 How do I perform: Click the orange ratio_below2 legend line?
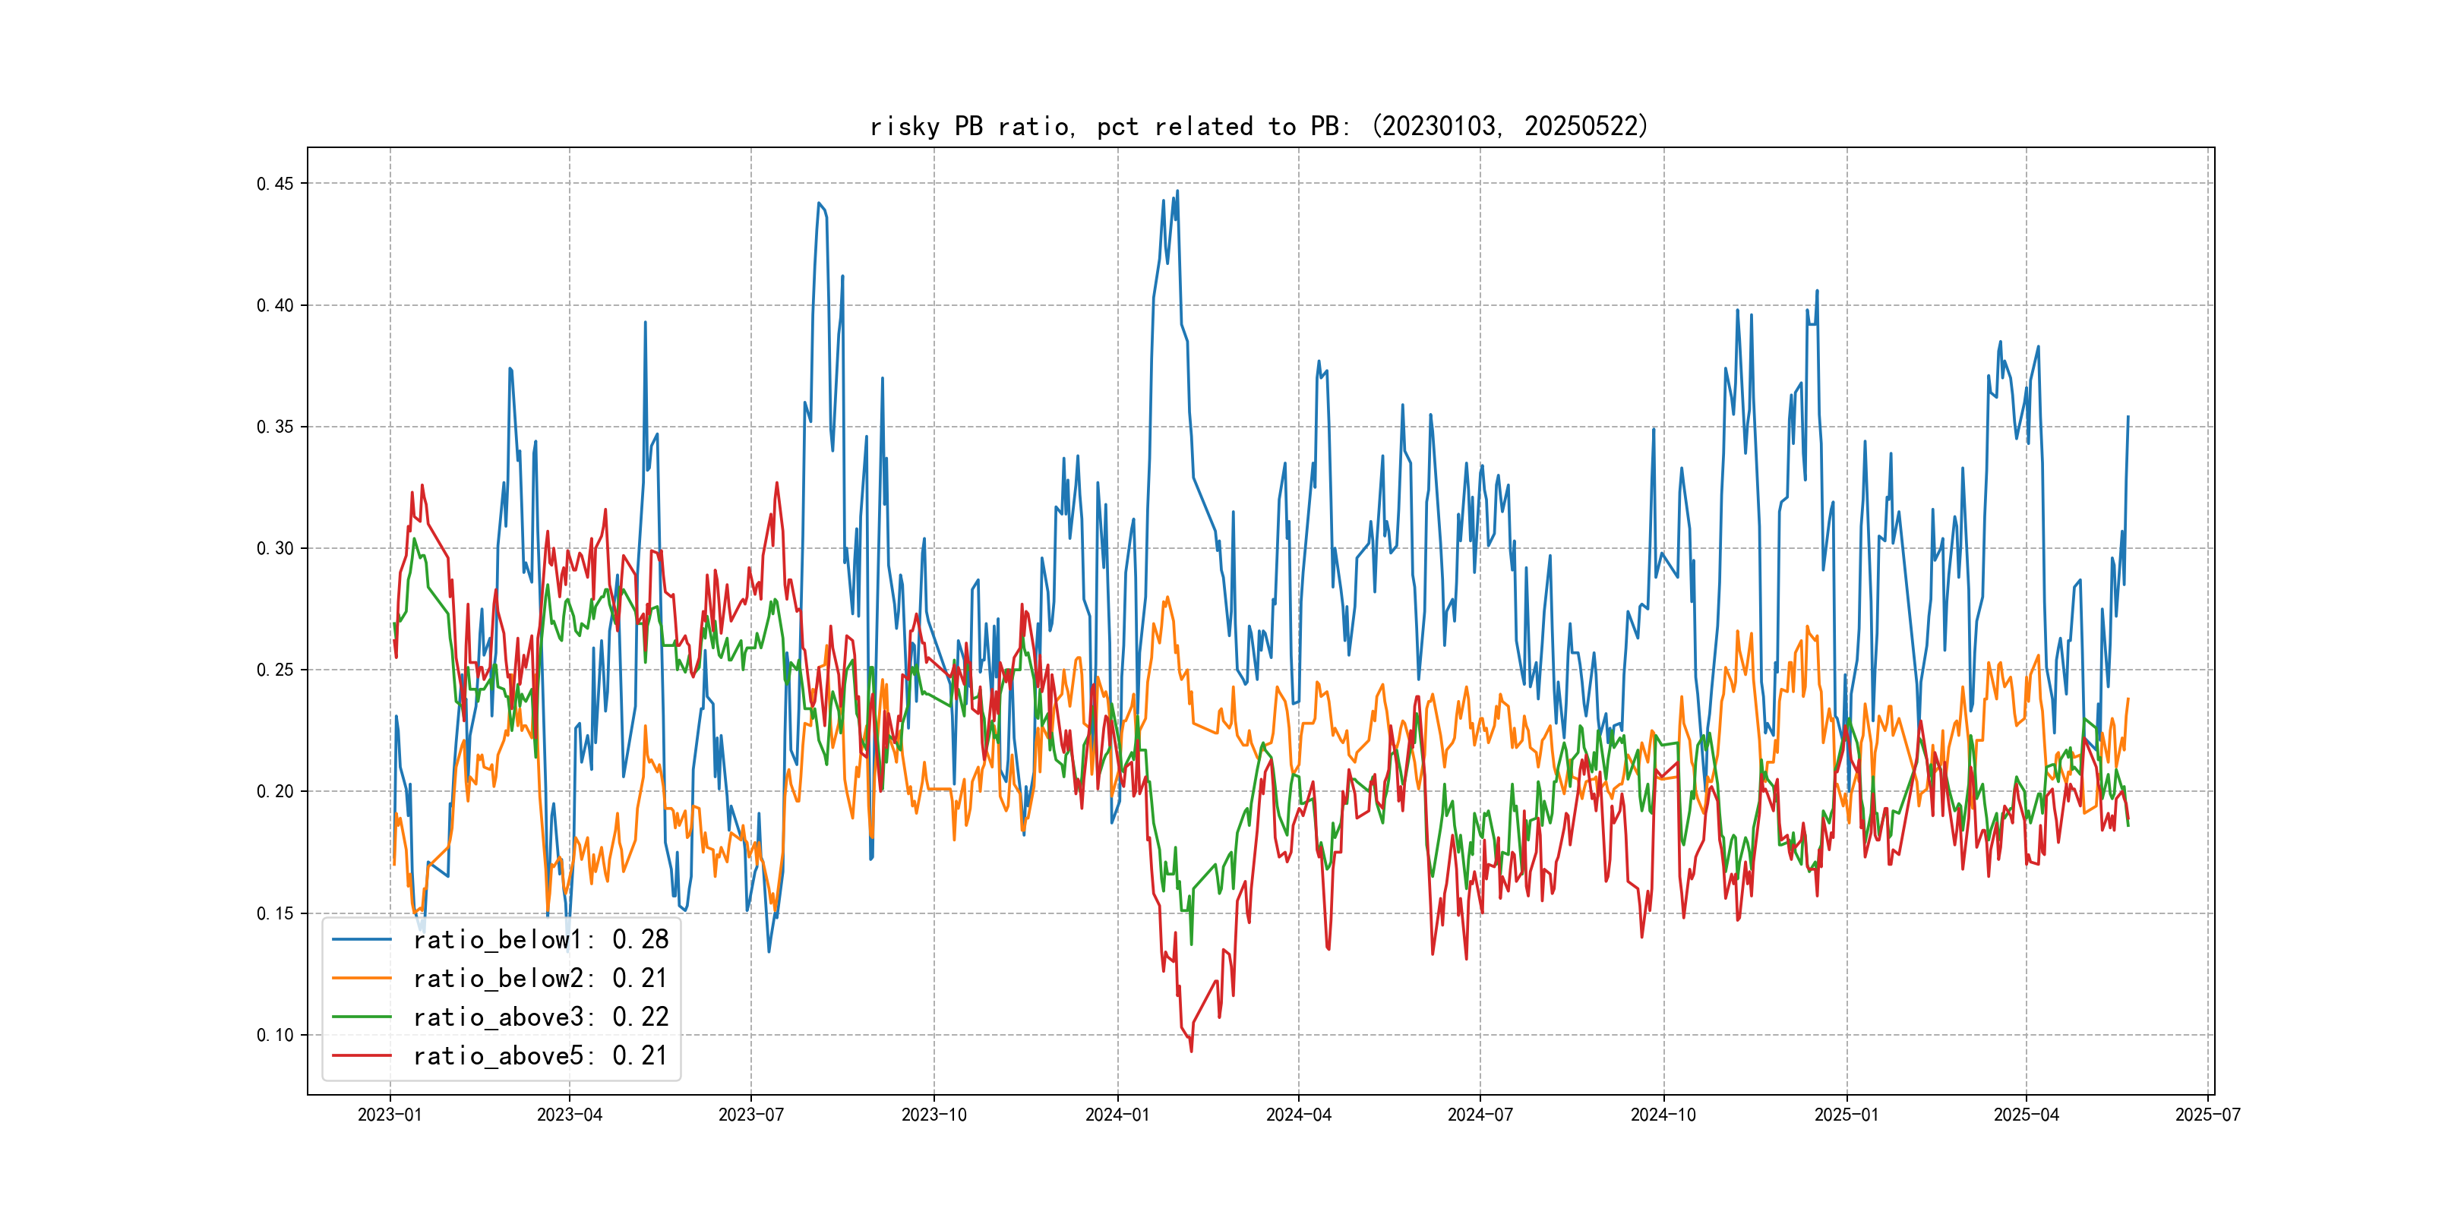pyautogui.click(x=361, y=978)
